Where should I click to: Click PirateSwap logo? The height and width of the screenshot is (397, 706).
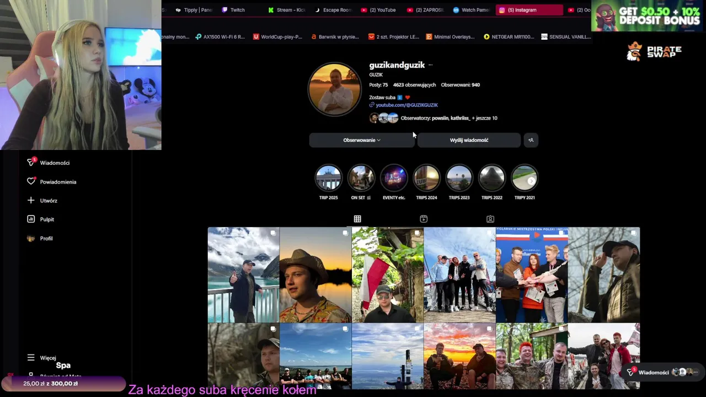654,51
